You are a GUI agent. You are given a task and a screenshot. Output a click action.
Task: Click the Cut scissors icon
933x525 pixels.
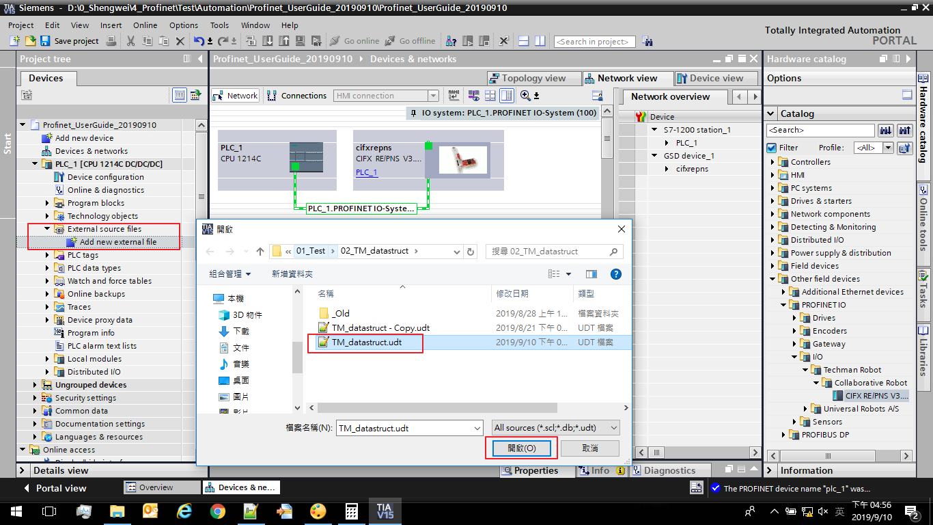click(130, 41)
